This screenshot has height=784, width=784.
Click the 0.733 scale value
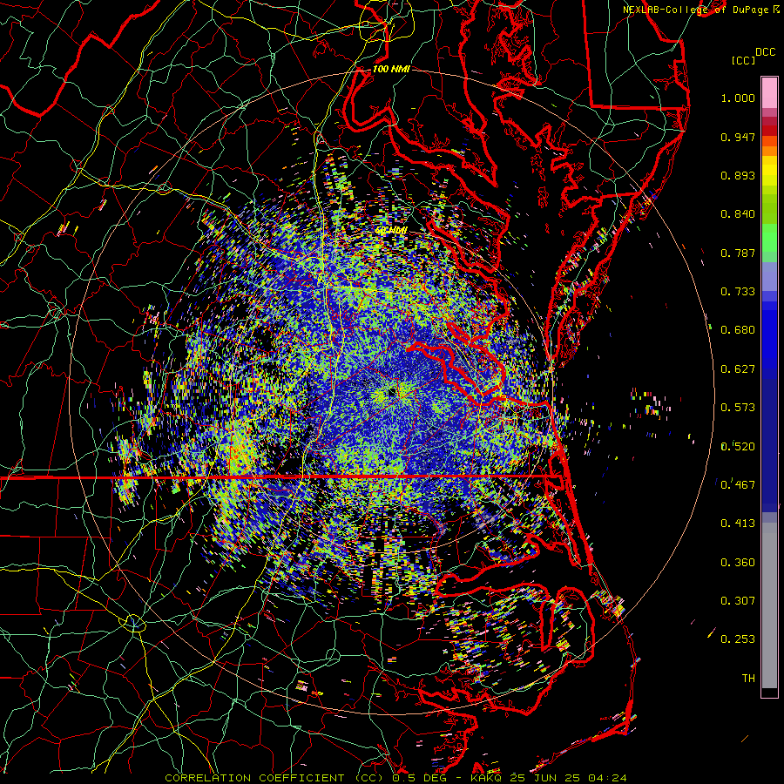pos(738,292)
